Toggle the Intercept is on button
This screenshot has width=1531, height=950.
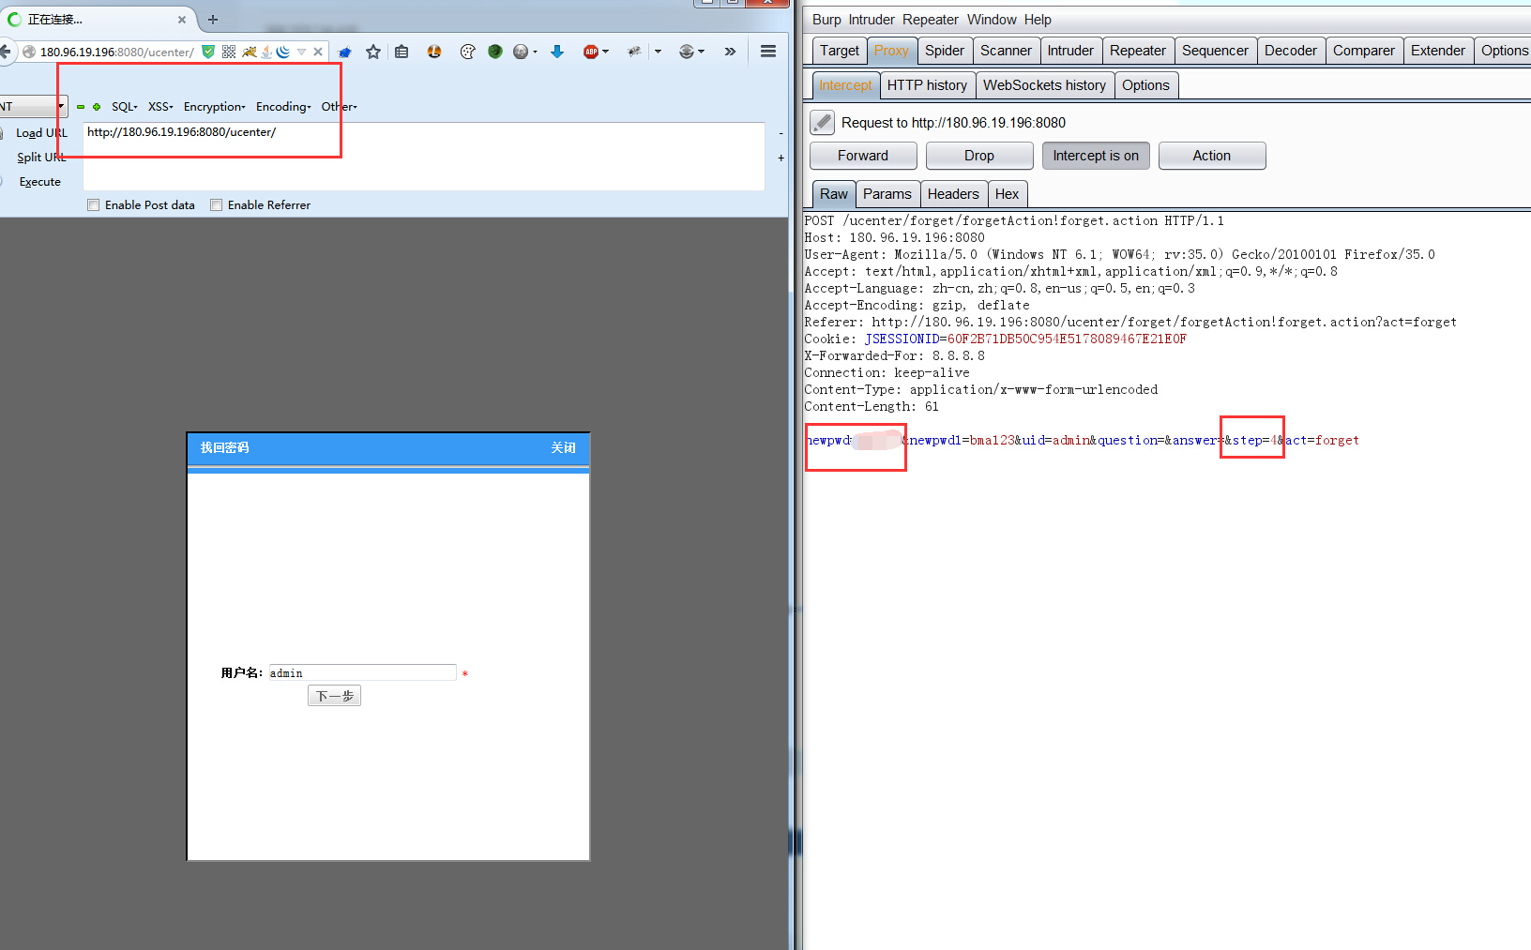click(x=1096, y=156)
